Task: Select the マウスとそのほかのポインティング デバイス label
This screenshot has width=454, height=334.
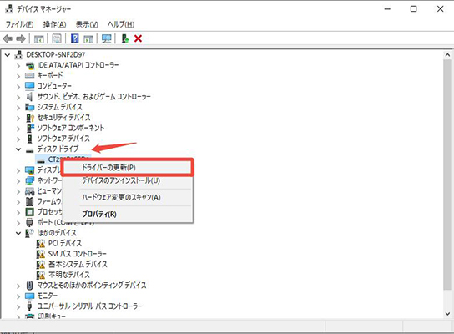Action: [x=92, y=285]
